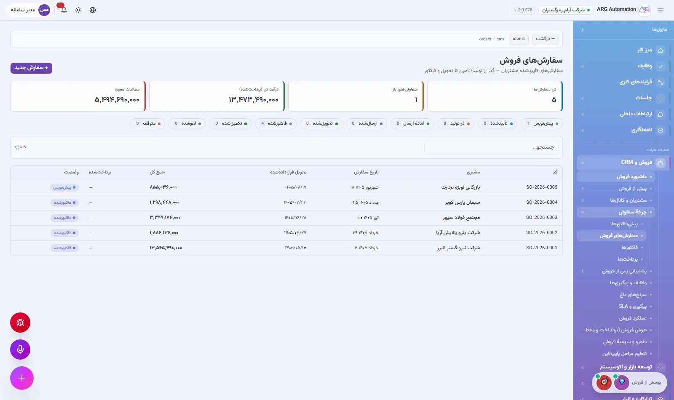
Task: Filter orders by پیش‌نویس status chip
Action: 542,123
